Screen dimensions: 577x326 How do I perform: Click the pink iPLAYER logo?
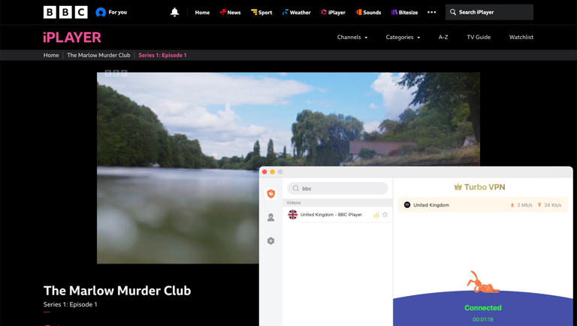point(72,37)
